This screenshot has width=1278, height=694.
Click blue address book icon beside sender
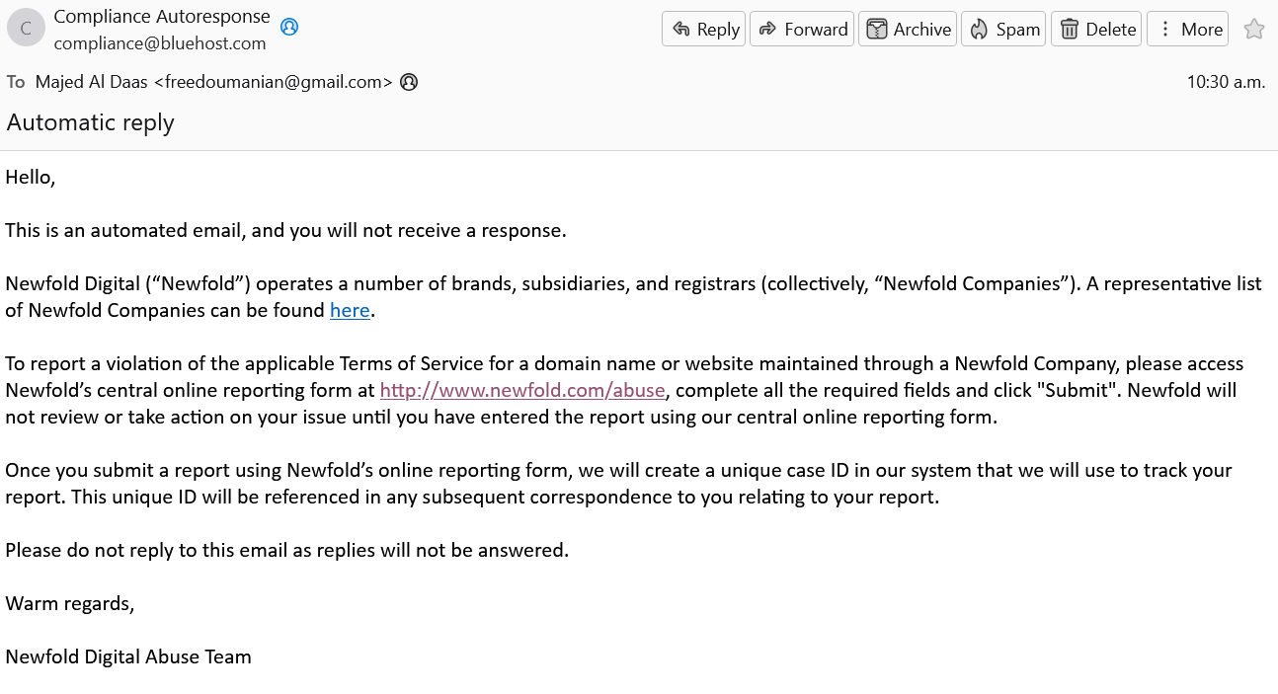[x=289, y=27]
